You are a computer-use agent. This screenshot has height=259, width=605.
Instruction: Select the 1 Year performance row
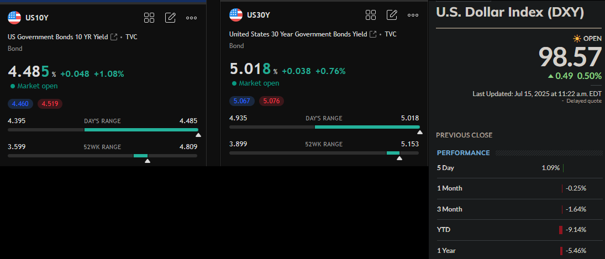520,251
